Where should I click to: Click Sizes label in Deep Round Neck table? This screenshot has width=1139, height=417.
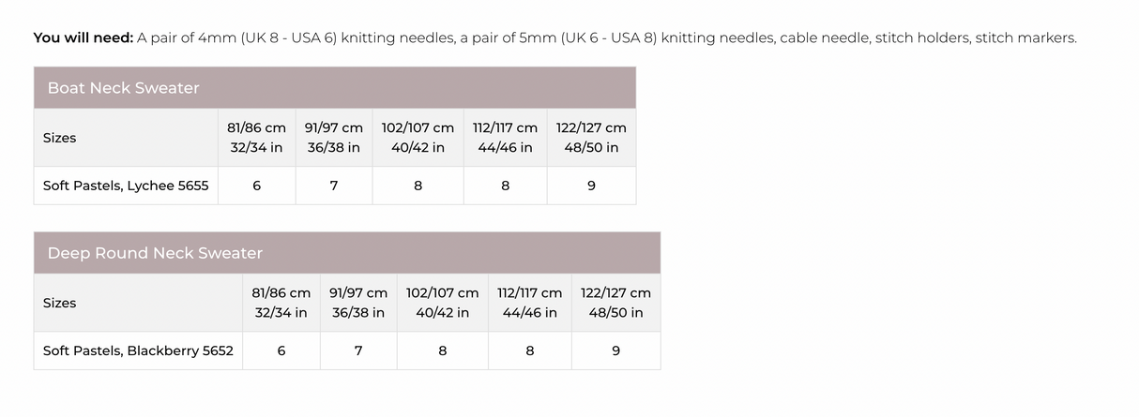pos(60,303)
